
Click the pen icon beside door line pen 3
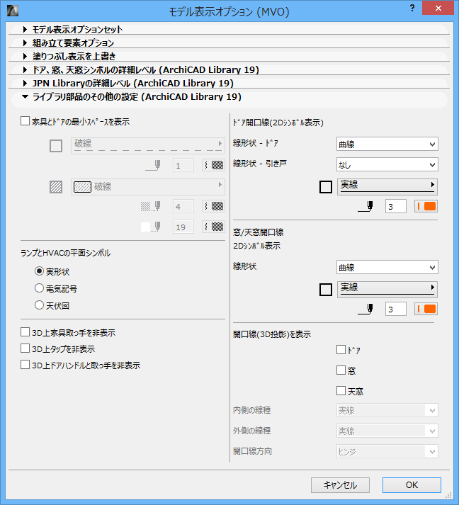[365, 206]
